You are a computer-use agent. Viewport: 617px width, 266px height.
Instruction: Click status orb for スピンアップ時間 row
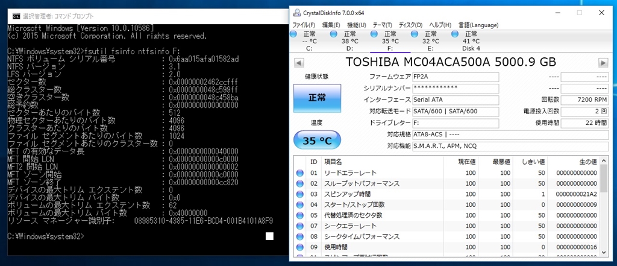(300, 194)
